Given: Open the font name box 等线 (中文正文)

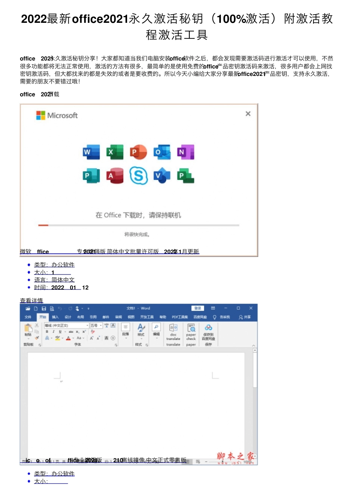Looking at the screenshot, I should [x=67, y=325].
